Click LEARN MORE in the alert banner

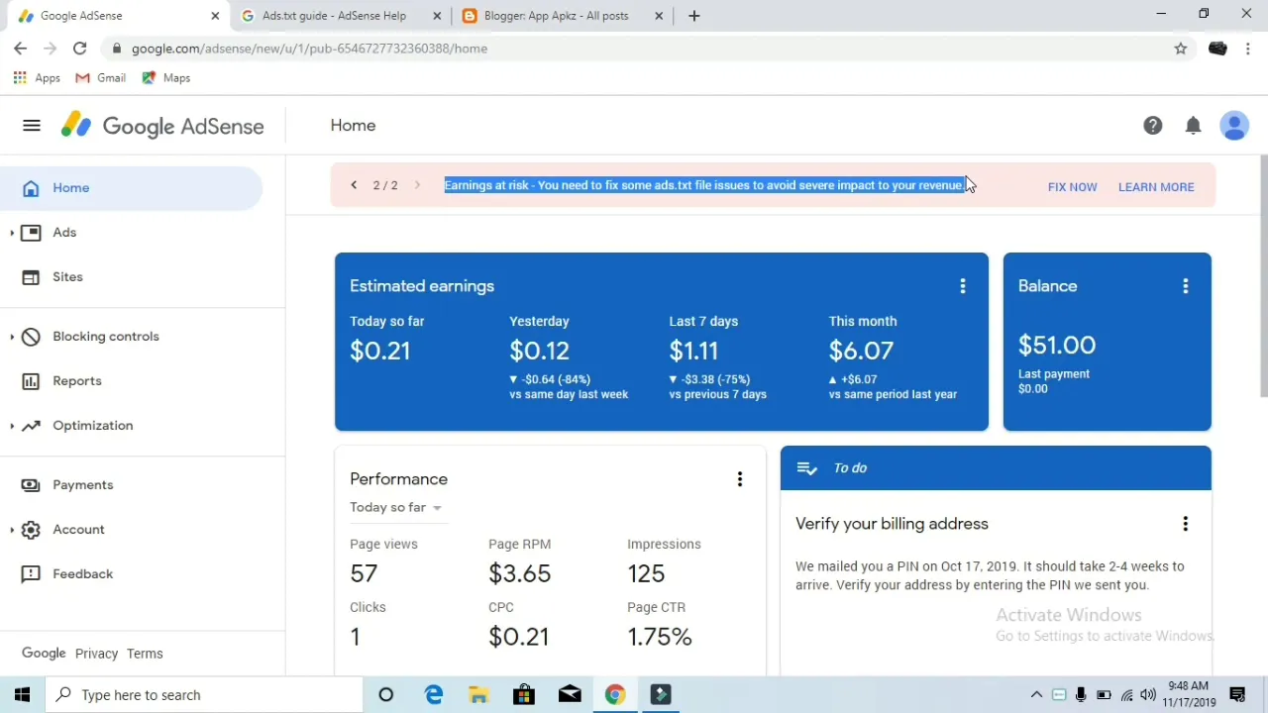click(x=1156, y=187)
